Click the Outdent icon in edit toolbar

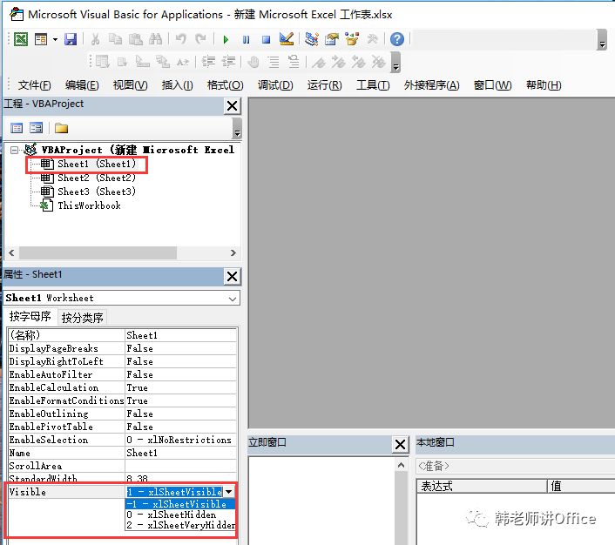[x=228, y=62]
